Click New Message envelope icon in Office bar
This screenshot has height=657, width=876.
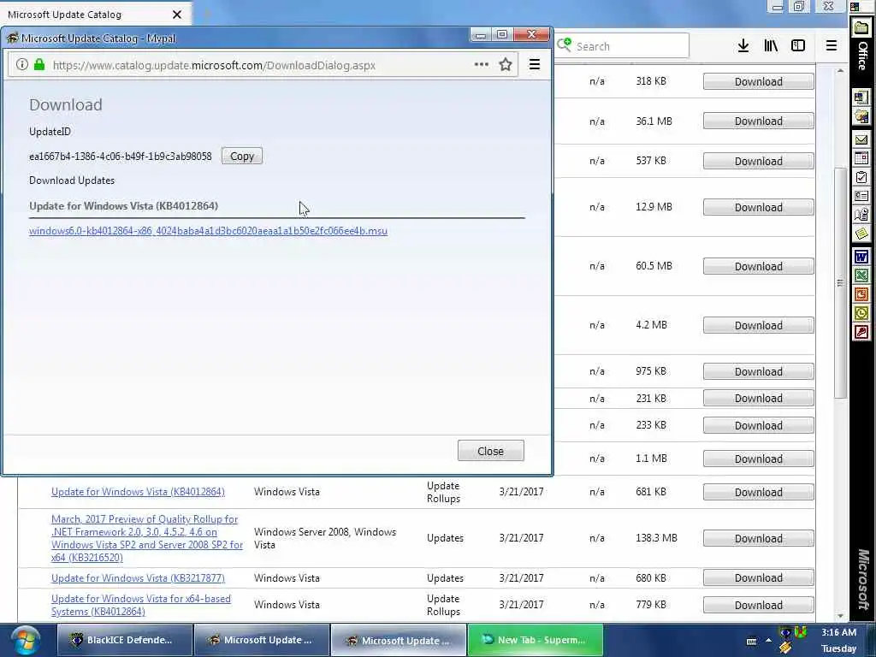[861, 139]
